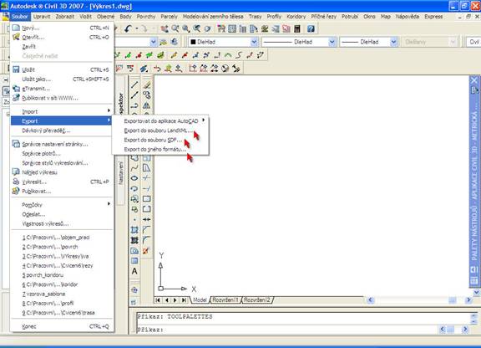Select the Gradient fill tool
The height and width of the screenshot is (348, 481).
(x=134, y=240)
